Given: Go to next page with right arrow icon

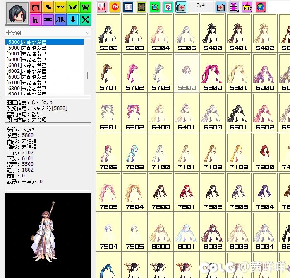Looking at the screenshot, I should [x=221, y=7].
